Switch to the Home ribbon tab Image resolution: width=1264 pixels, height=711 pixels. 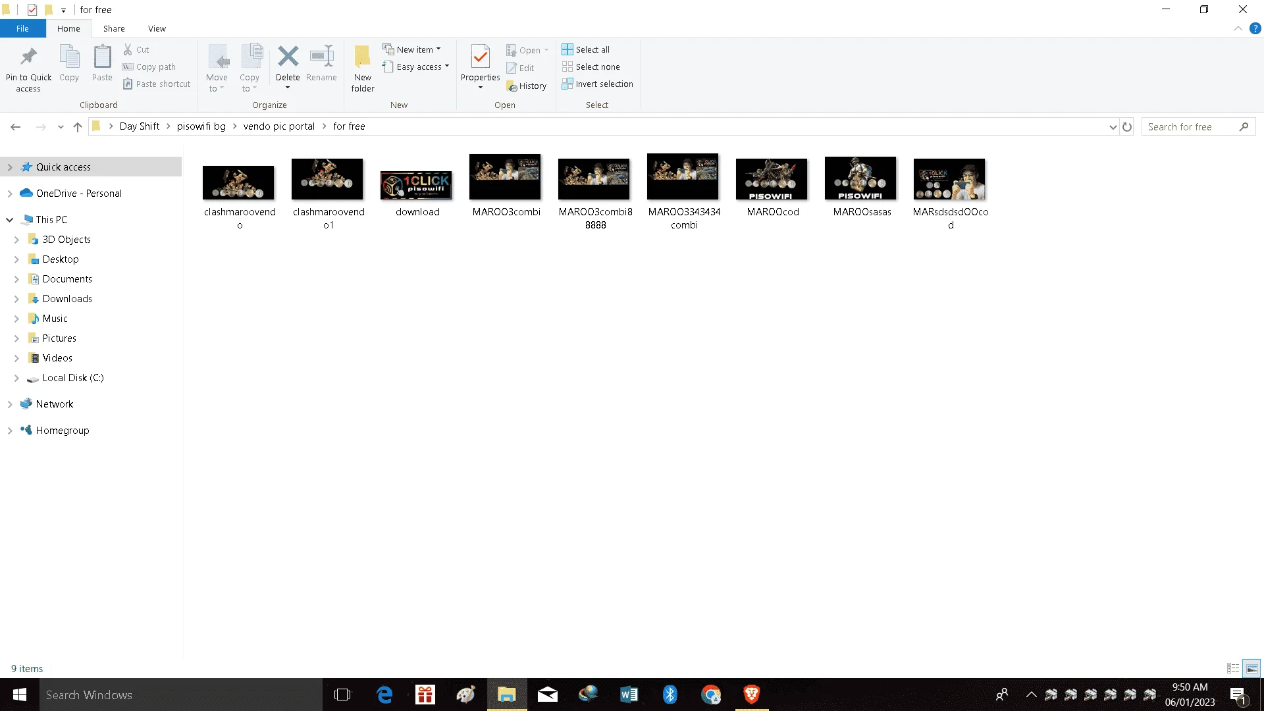point(68,28)
